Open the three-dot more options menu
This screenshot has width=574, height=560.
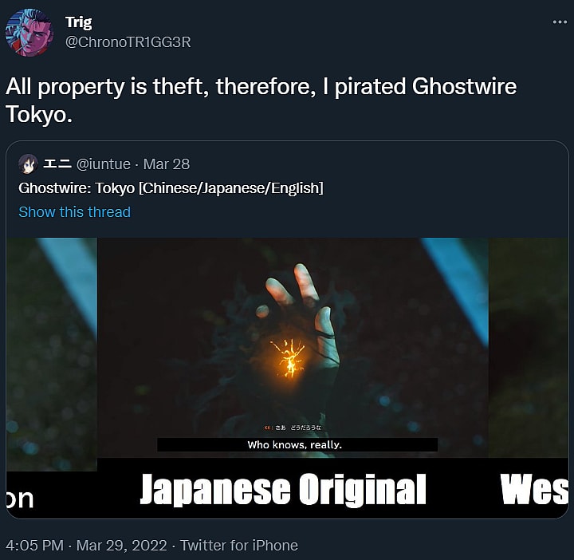(560, 22)
